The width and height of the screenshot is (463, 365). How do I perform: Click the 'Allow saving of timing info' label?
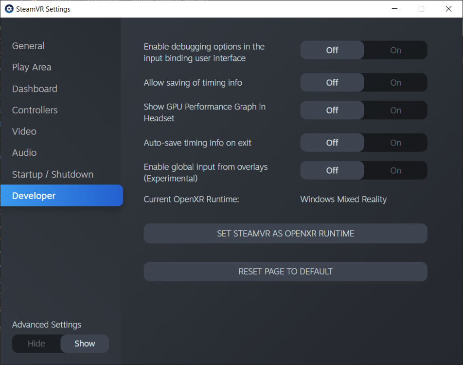(x=193, y=82)
